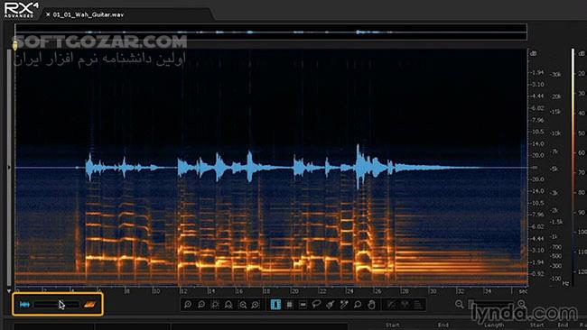Screen dimensions: 587x330
Task: Click the yellow playhead marker
Action: coord(15,46)
